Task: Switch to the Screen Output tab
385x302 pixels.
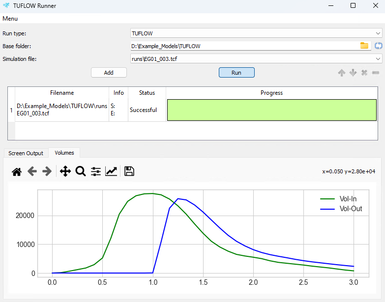Action: (x=26, y=153)
